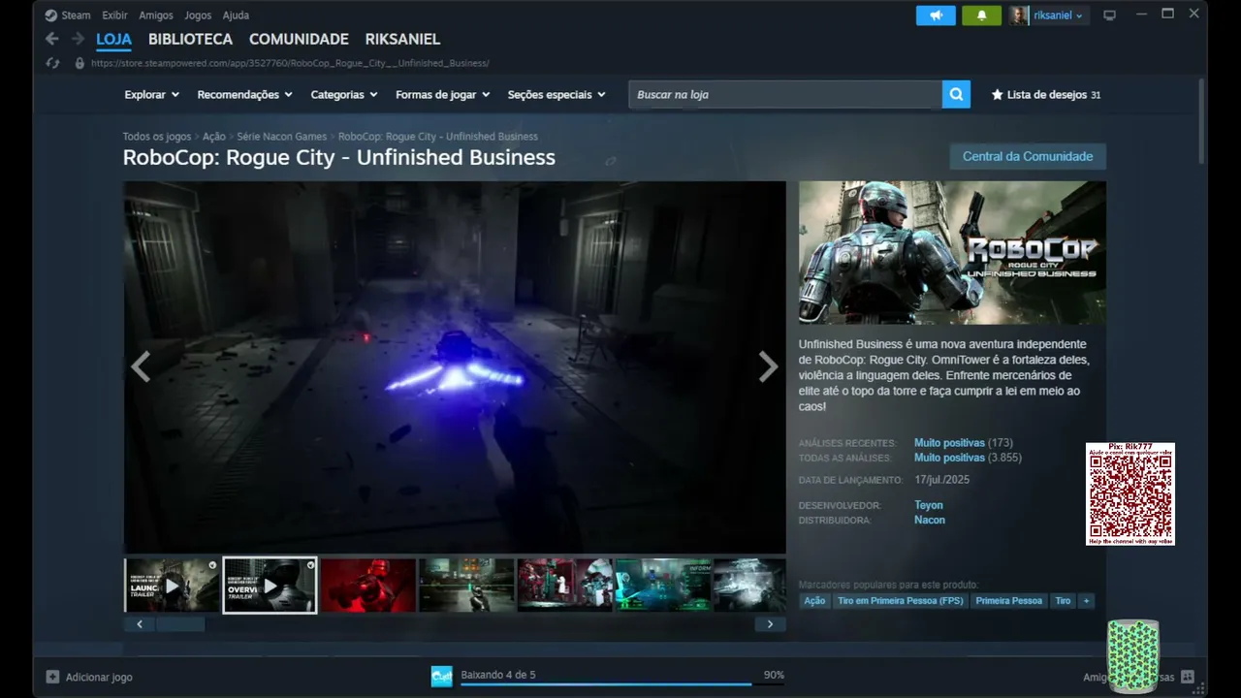The image size is (1241, 698).
Task: Go back with the back arrow
Action: tap(52, 39)
